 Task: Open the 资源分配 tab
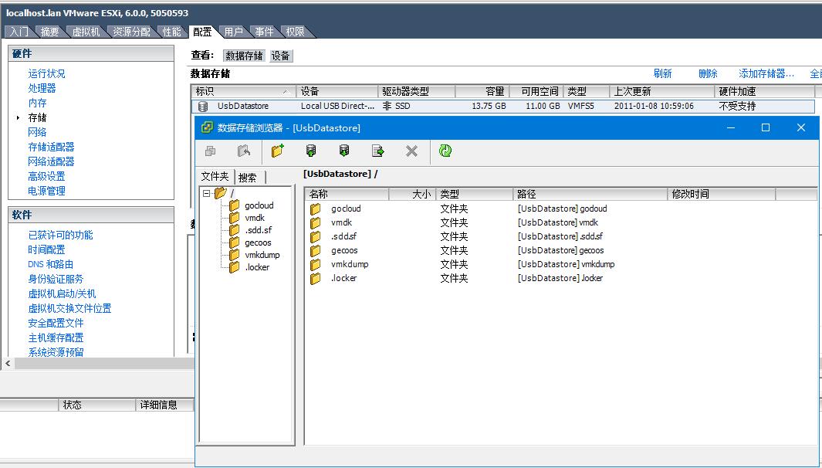(131, 32)
